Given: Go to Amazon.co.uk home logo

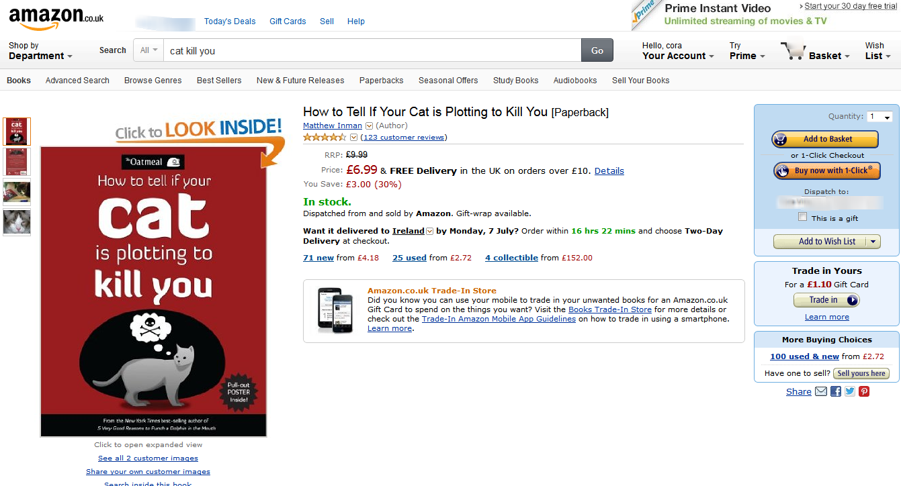Looking at the screenshot, I should tap(56, 18).
